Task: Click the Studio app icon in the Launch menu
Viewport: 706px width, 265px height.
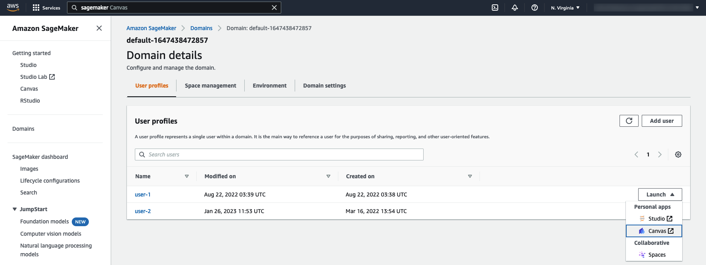Action: pos(642,219)
